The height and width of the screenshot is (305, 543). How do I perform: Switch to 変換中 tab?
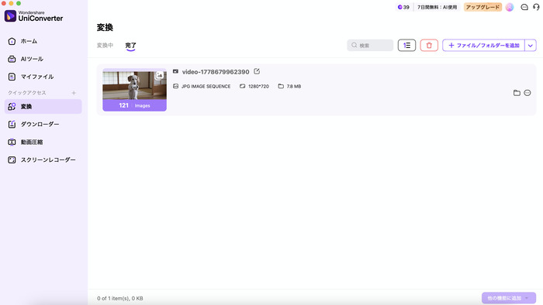pos(105,45)
